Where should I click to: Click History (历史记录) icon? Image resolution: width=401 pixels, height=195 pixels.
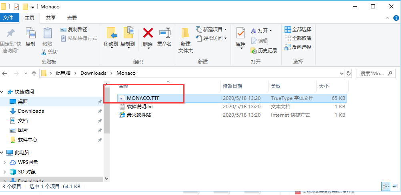(254, 50)
